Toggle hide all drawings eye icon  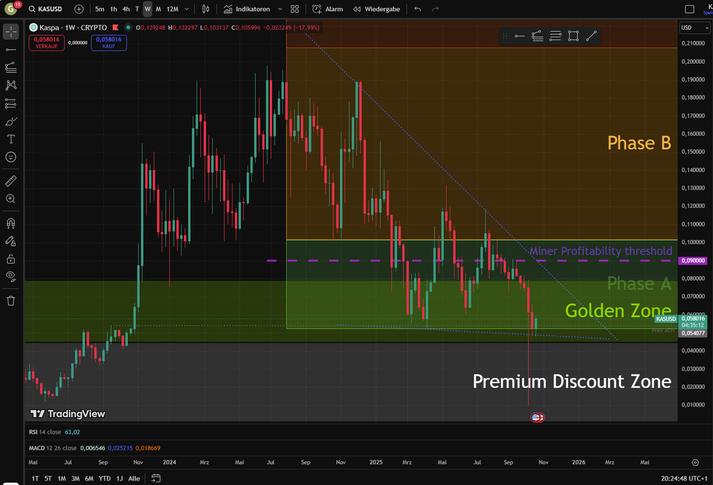pyautogui.click(x=10, y=275)
